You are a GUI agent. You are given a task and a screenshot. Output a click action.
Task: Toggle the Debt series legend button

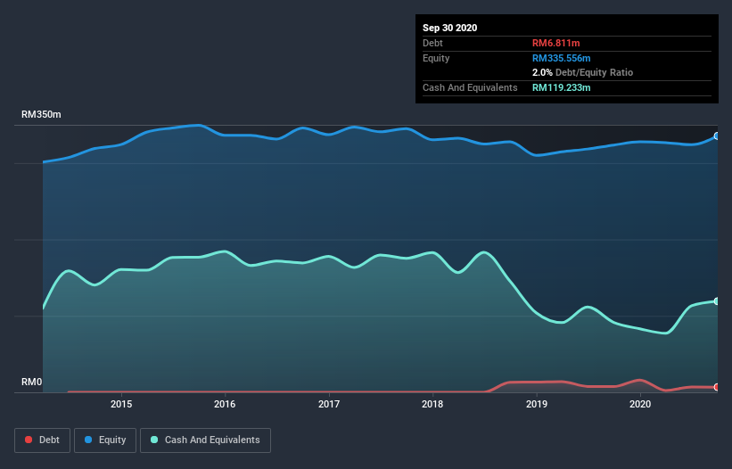click(x=43, y=440)
